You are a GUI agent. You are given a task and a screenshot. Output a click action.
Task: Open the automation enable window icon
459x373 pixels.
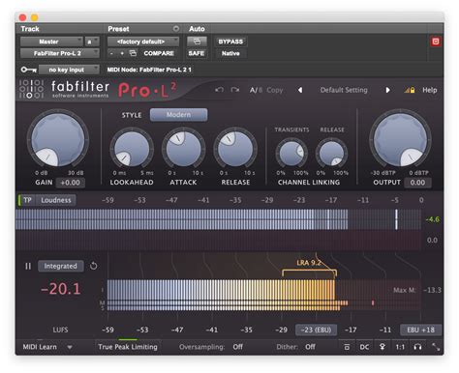click(x=197, y=42)
